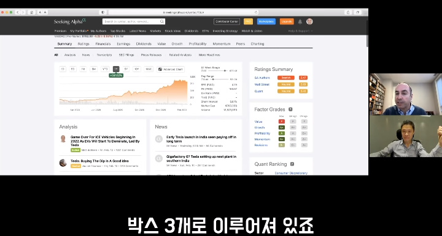Click the privacy shield icon by the address bar
This screenshot has height=236, width=442.
click(103, 12)
